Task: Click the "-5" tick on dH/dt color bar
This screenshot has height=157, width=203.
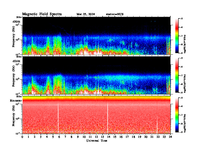Action: click(x=181, y=19)
